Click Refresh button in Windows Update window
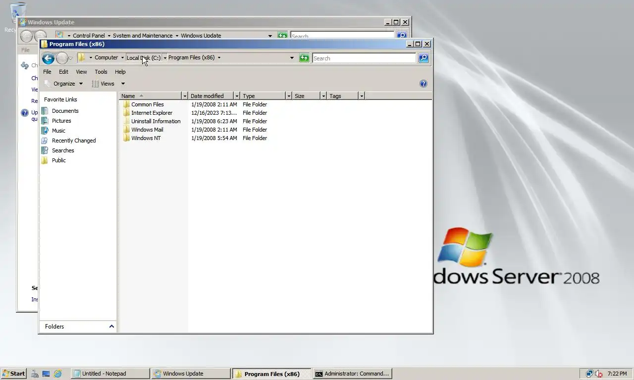Image resolution: width=634 pixels, height=380 pixels. pos(282,36)
